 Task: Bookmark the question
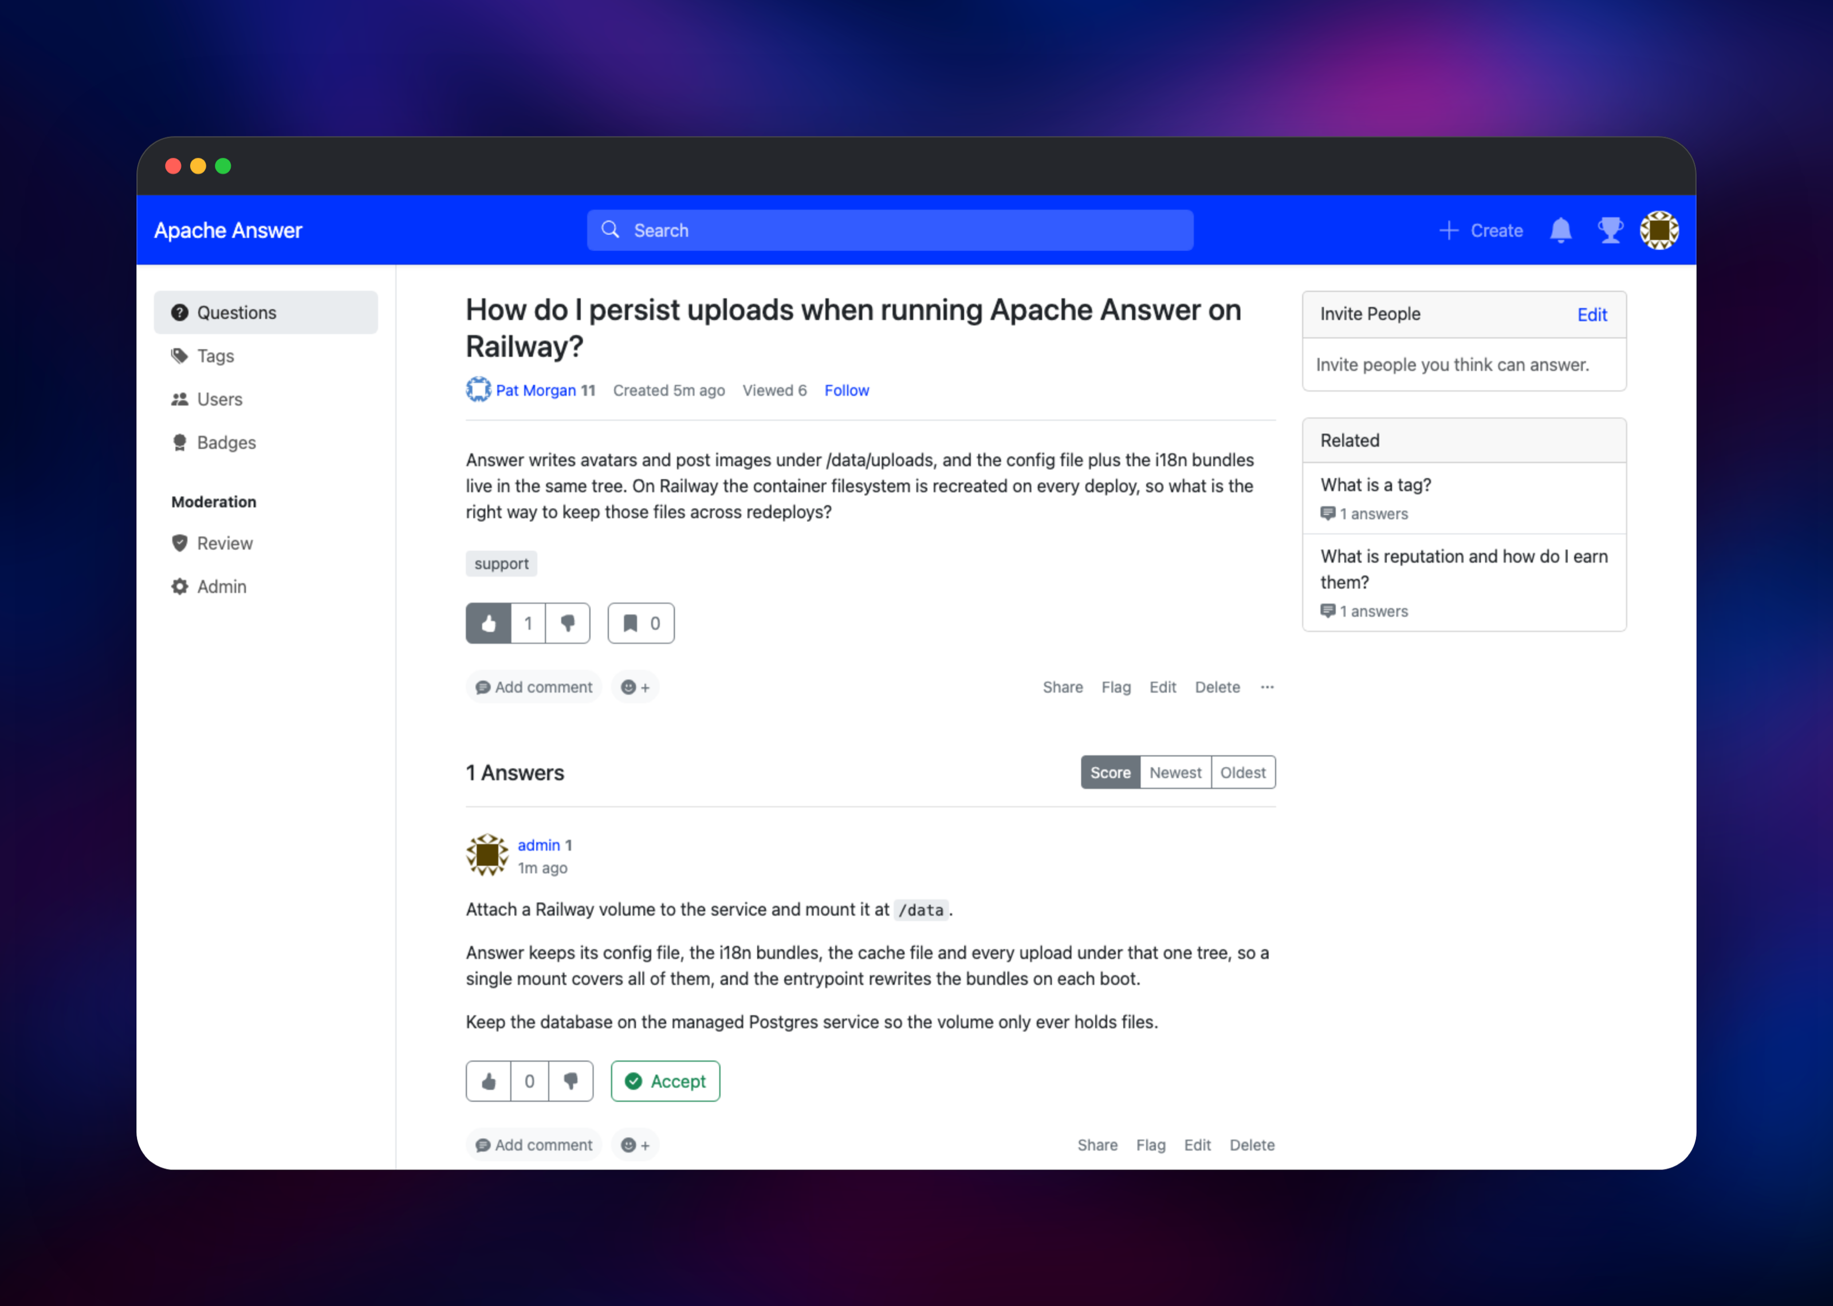[x=641, y=624]
